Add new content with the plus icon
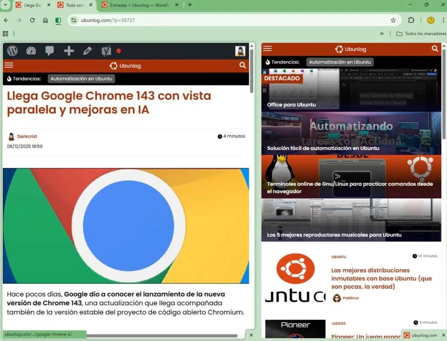447x341 pixels. 69,51
